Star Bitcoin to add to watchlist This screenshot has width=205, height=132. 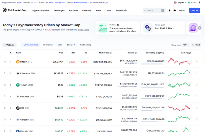(5, 62)
